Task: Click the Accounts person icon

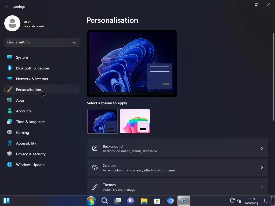Action: pyautogui.click(x=10, y=111)
